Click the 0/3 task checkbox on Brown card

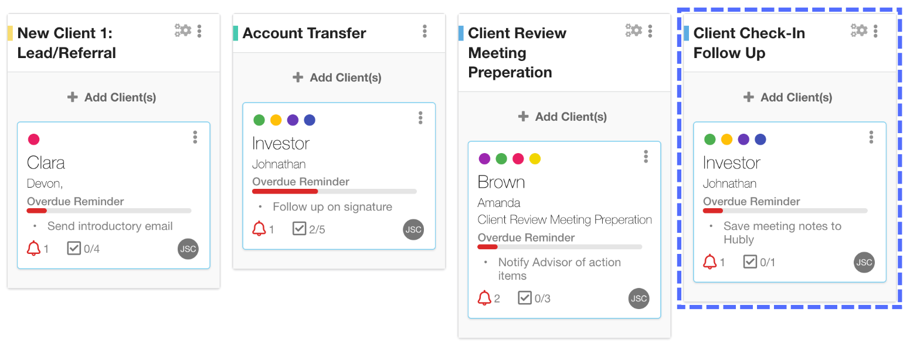[525, 298]
